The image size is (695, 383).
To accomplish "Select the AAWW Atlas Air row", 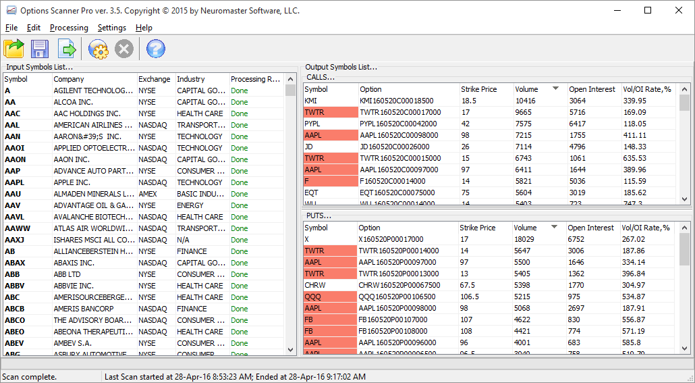I will coord(144,228).
